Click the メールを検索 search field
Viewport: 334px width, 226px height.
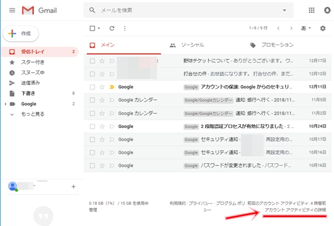tap(190, 10)
